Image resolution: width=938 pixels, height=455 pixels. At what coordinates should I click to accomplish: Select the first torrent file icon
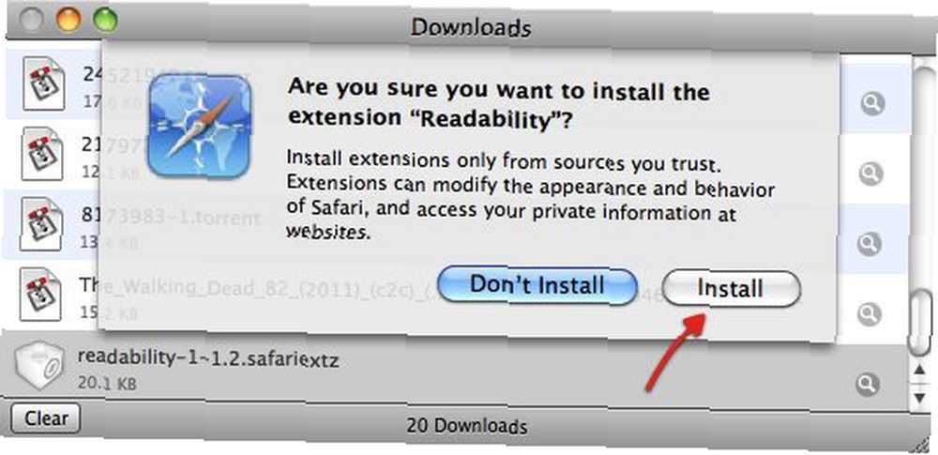point(44,83)
